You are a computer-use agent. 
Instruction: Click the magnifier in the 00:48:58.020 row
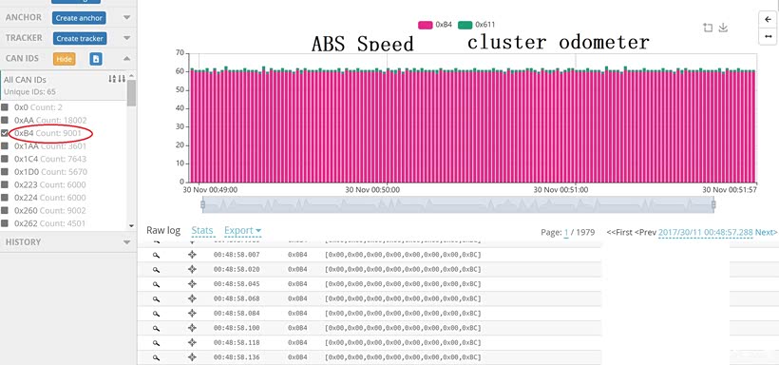[156, 270]
